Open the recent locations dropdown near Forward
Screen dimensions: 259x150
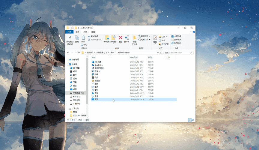[76, 52]
